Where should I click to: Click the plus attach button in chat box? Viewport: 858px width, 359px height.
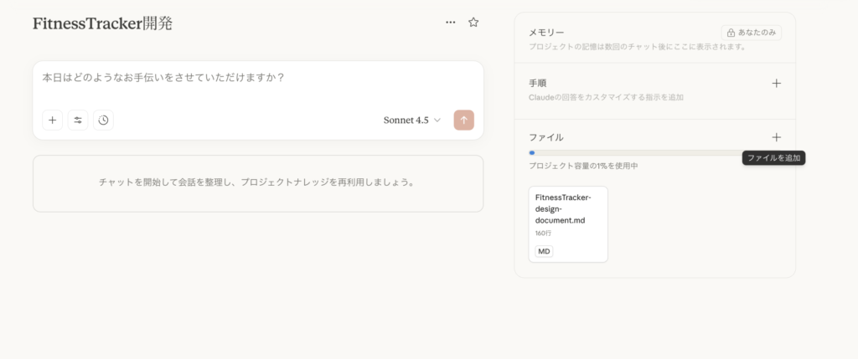(53, 121)
